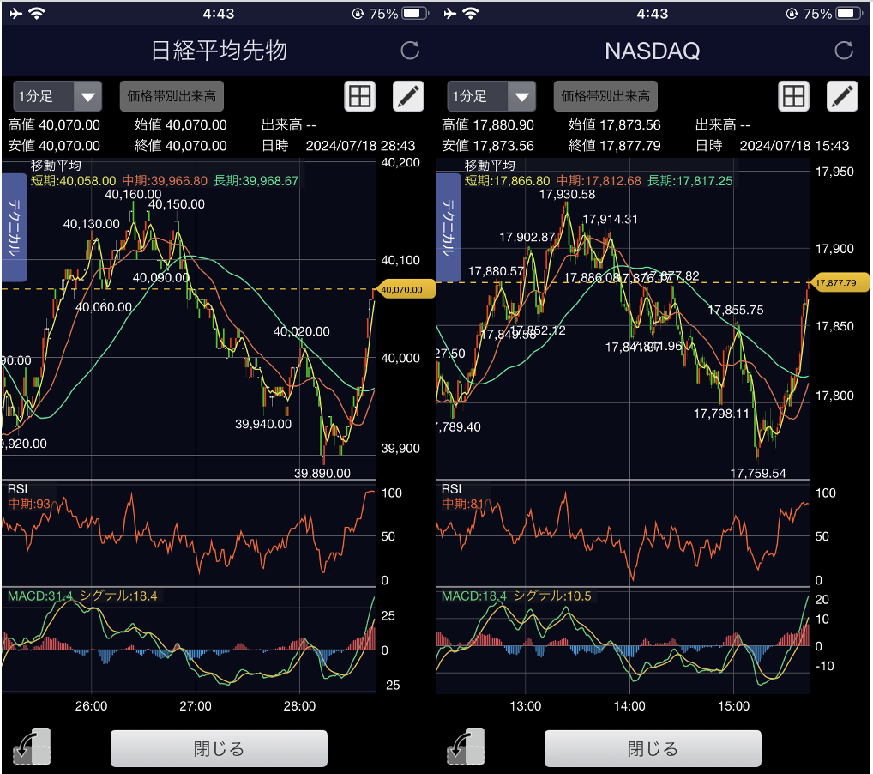Tap the 14:00 time axis label
Screen dimensions: 873x774
click(x=629, y=706)
